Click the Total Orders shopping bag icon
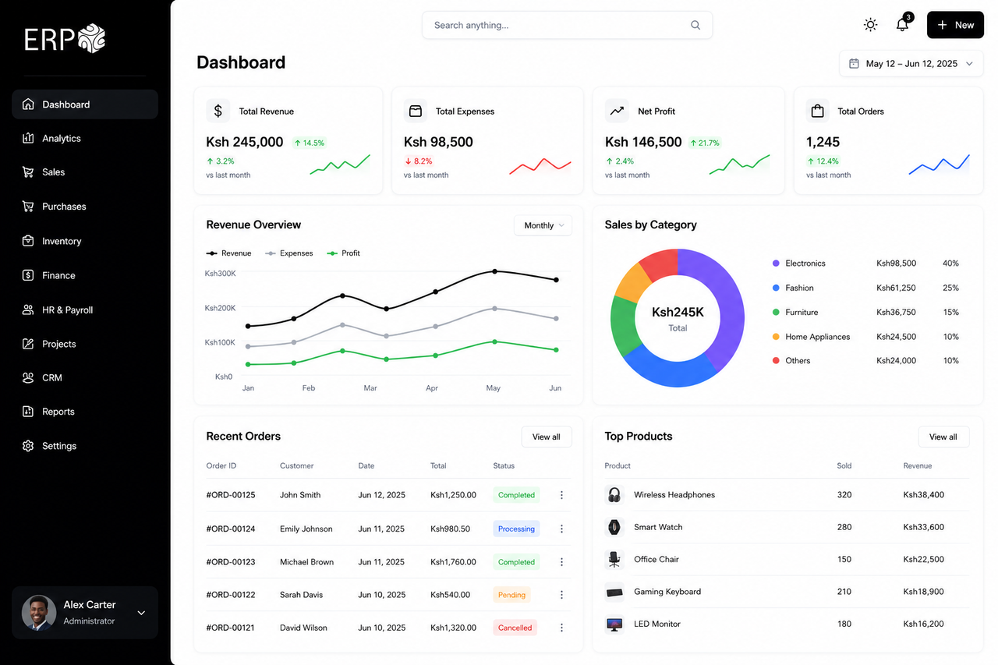The height and width of the screenshot is (665, 998). point(817,111)
